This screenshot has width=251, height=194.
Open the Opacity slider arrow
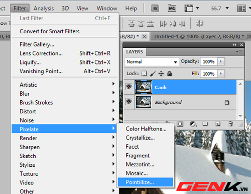pos(221,61)
